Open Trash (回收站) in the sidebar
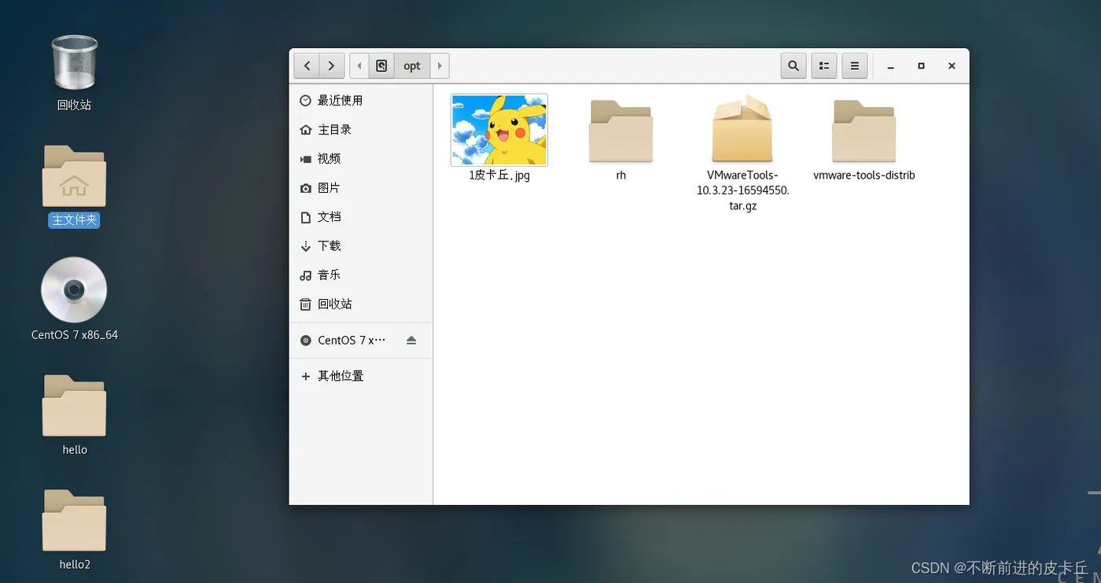 (361, 304)
